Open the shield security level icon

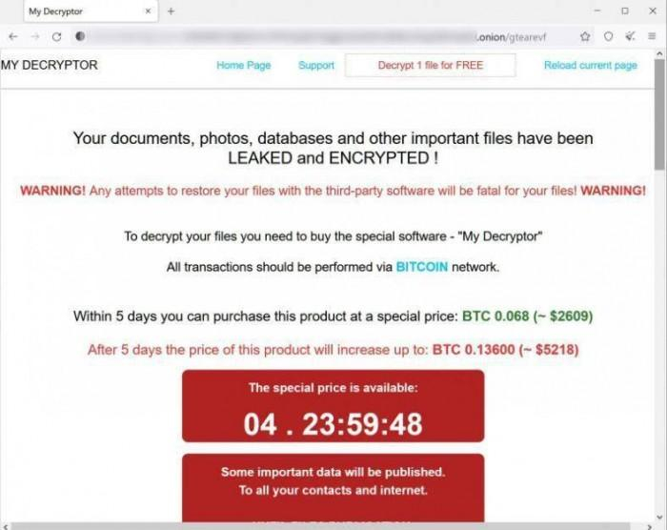click(x=608, y=36)
